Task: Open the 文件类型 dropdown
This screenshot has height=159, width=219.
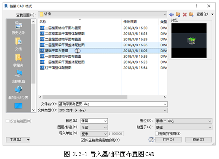Action: coord(113,110)
